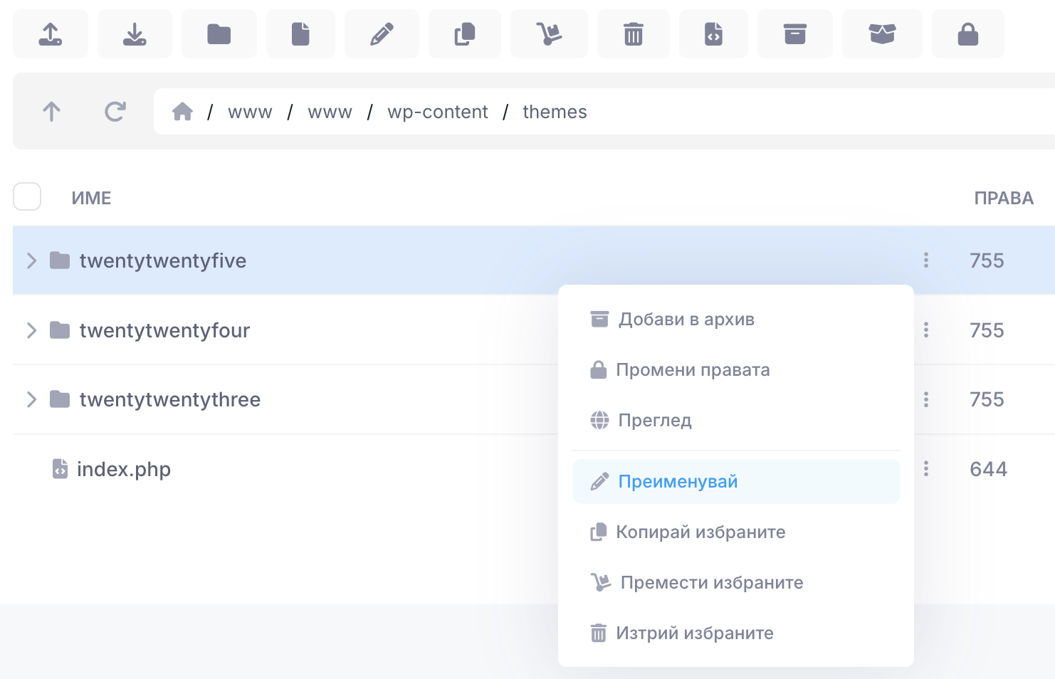This screenshot has width=1055, height=679.
Task: Click 755 permissions of twentytwentyfour
Action: (x=987, y=330)
